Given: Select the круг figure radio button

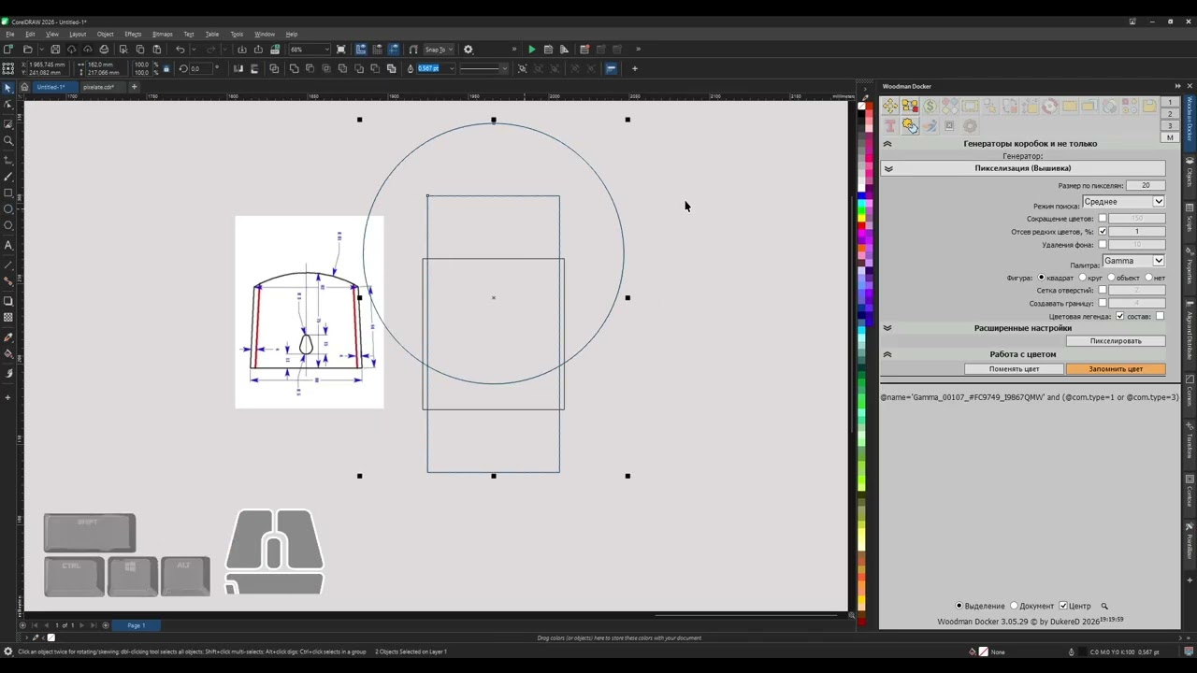Looking at the screenshot, I should (x=1083, y=278).
